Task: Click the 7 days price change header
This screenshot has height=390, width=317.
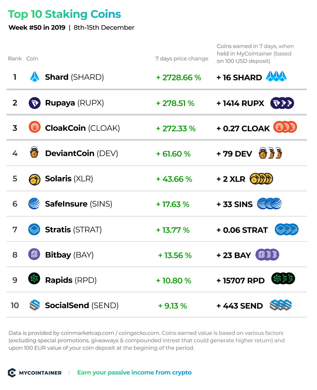Action: coord(182,58)
